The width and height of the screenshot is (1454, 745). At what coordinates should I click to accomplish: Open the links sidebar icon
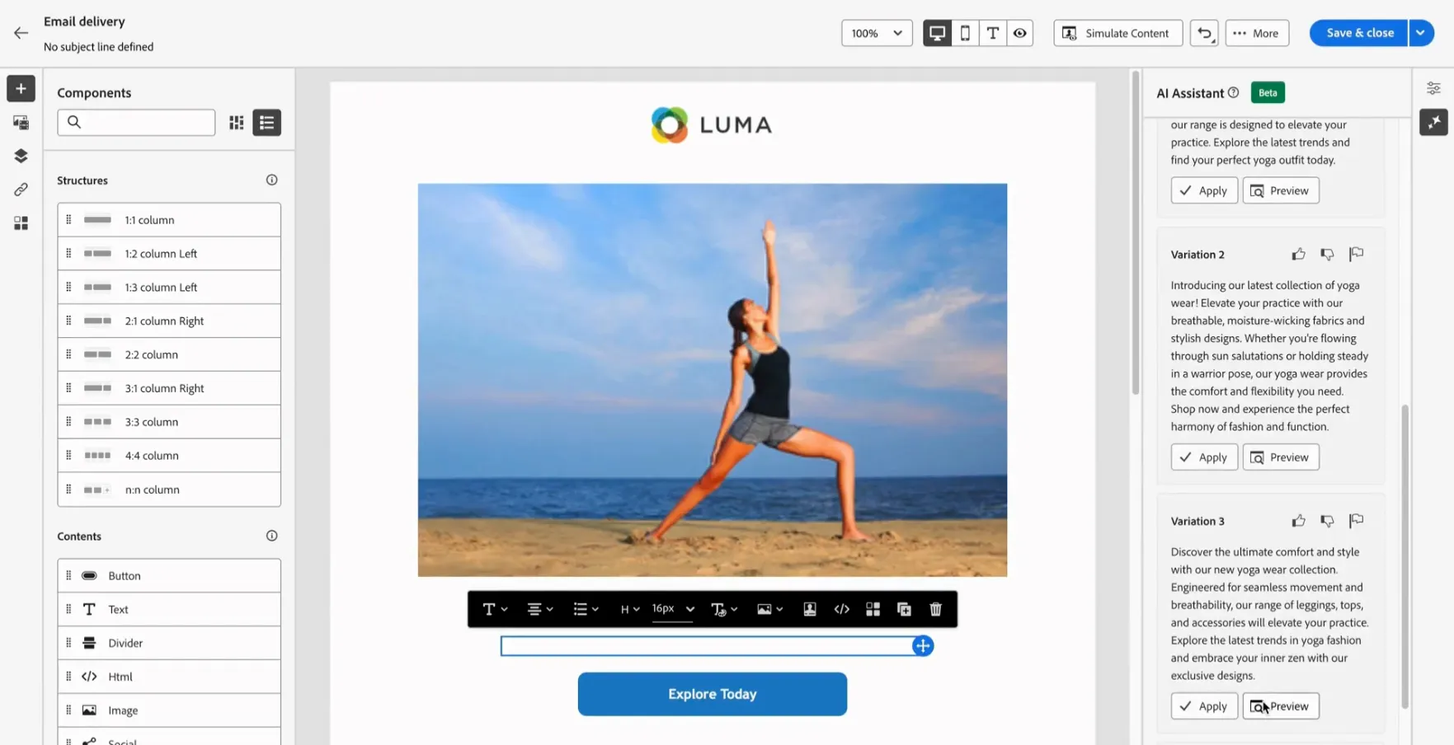click(21, 190)
